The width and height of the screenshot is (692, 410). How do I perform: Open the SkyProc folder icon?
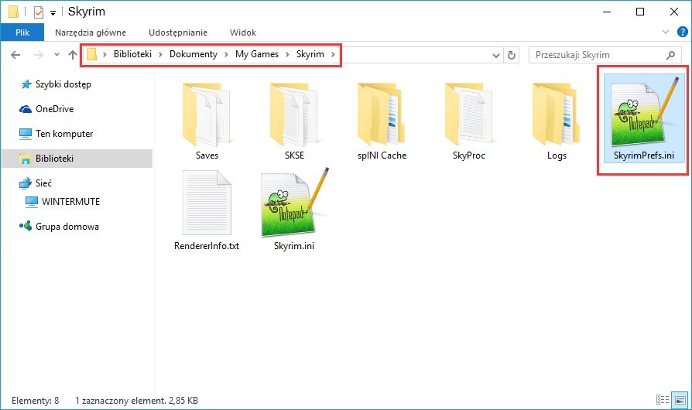[x=469, y=114]
